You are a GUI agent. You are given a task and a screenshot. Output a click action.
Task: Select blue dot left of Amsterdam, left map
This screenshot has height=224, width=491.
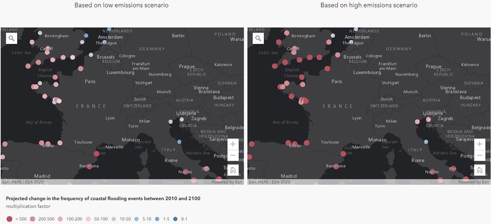(86, 35)
